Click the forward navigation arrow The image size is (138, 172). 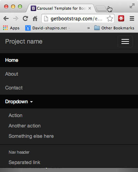click(x=16, y=19)
